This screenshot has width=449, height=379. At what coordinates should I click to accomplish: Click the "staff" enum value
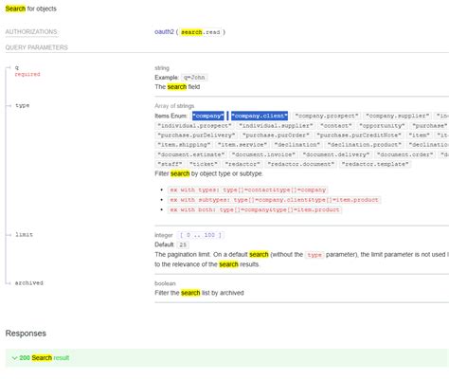pyautogui.click(x=170, y=164)
